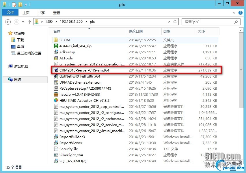Image resolution: width=246 pixels, height=173 pixels.
Task: Select the mu_system_center_2012_r2_orchestra disc icon
Action: pos(56,119)
